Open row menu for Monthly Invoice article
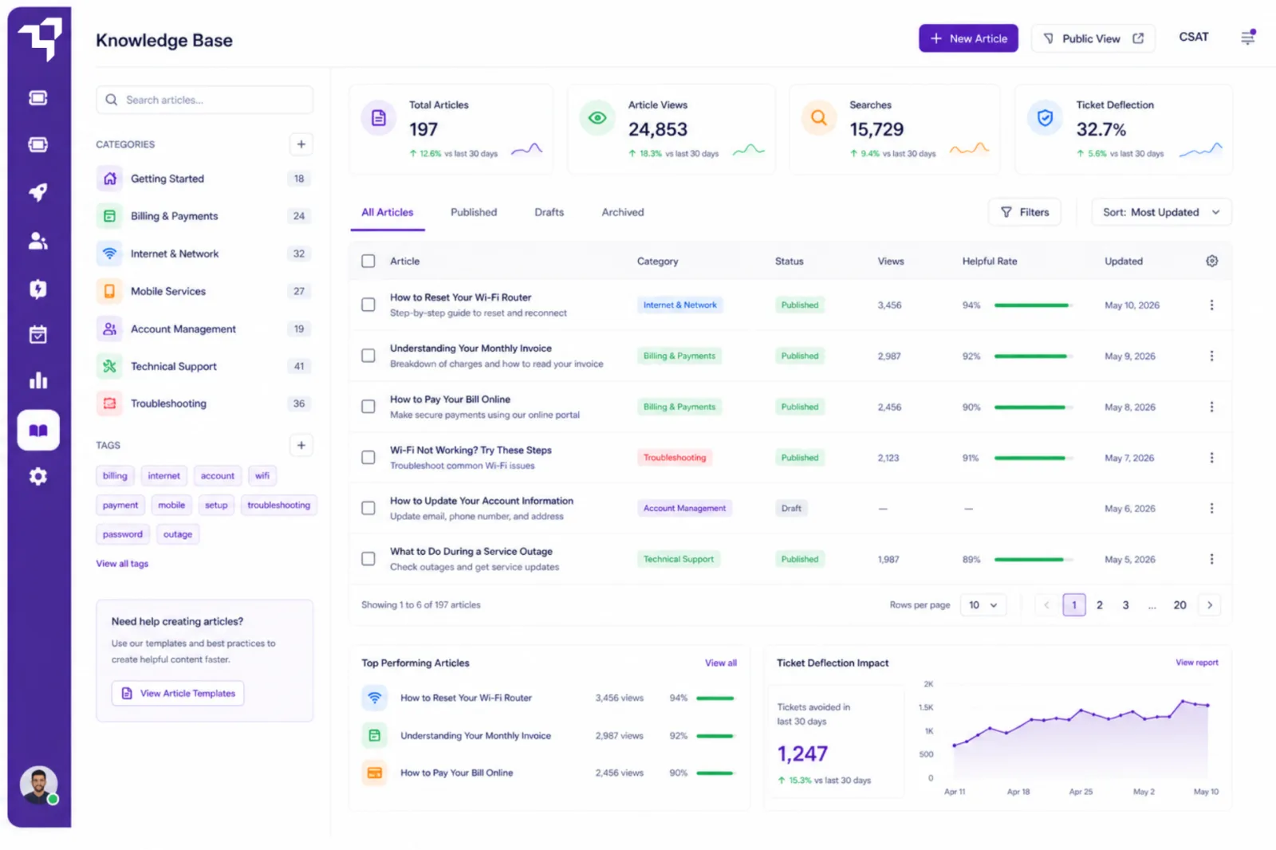Viewport: 1276px width, 850px height. point(1211,356)
